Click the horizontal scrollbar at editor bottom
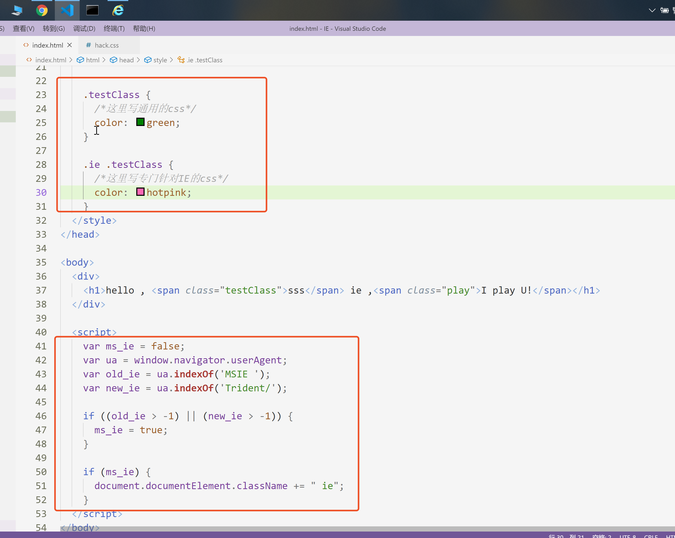675x538 pixels. click(x=366, y=529)
